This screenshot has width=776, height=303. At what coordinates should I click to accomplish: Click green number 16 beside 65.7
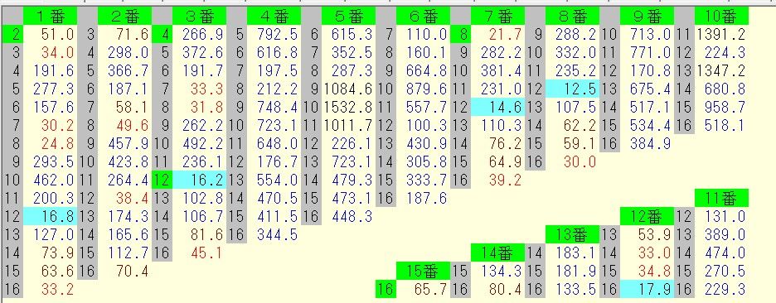386,289
